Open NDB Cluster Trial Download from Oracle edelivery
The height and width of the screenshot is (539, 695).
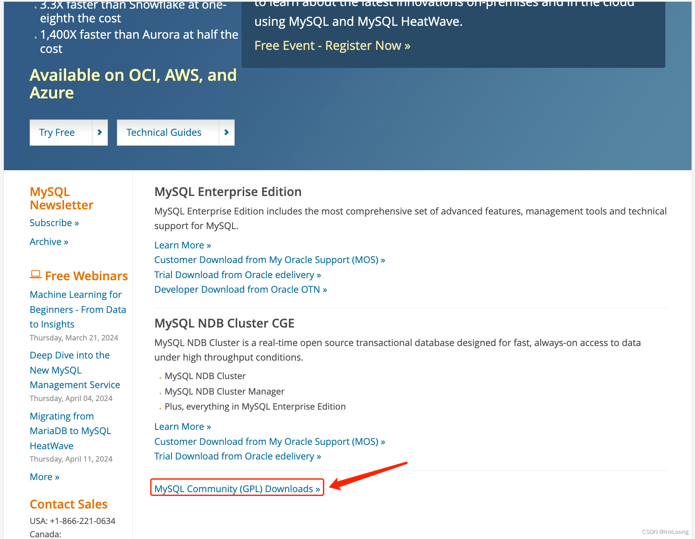click(x=238, y=456)
